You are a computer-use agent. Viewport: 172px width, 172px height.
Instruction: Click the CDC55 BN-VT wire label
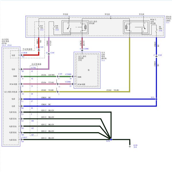coord(82,43)
